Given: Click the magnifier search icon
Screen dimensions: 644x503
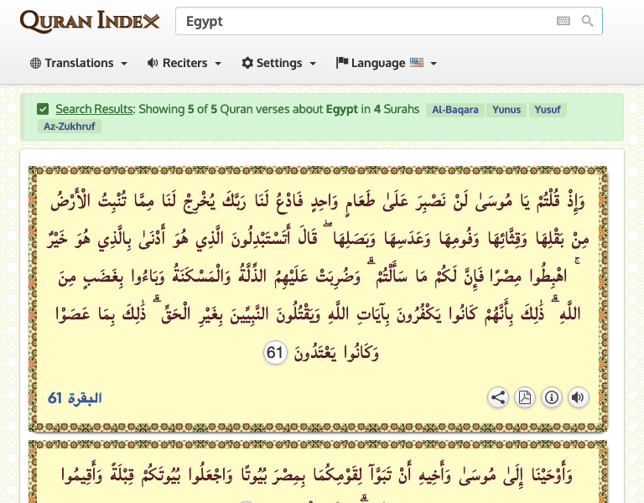Looking at the screenshot, I should (588, 22).
